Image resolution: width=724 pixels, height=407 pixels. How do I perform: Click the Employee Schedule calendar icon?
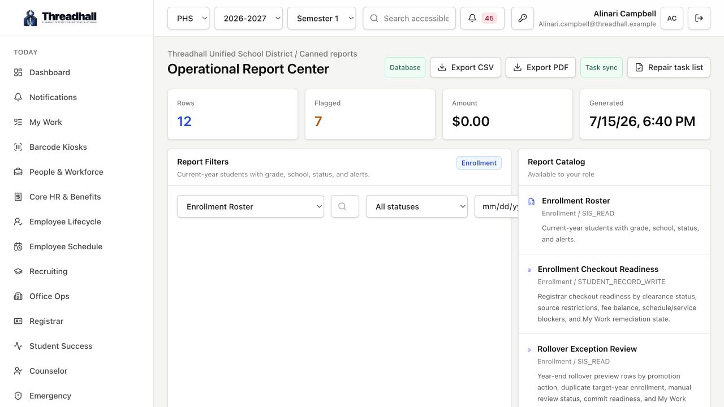coord(18,246)
